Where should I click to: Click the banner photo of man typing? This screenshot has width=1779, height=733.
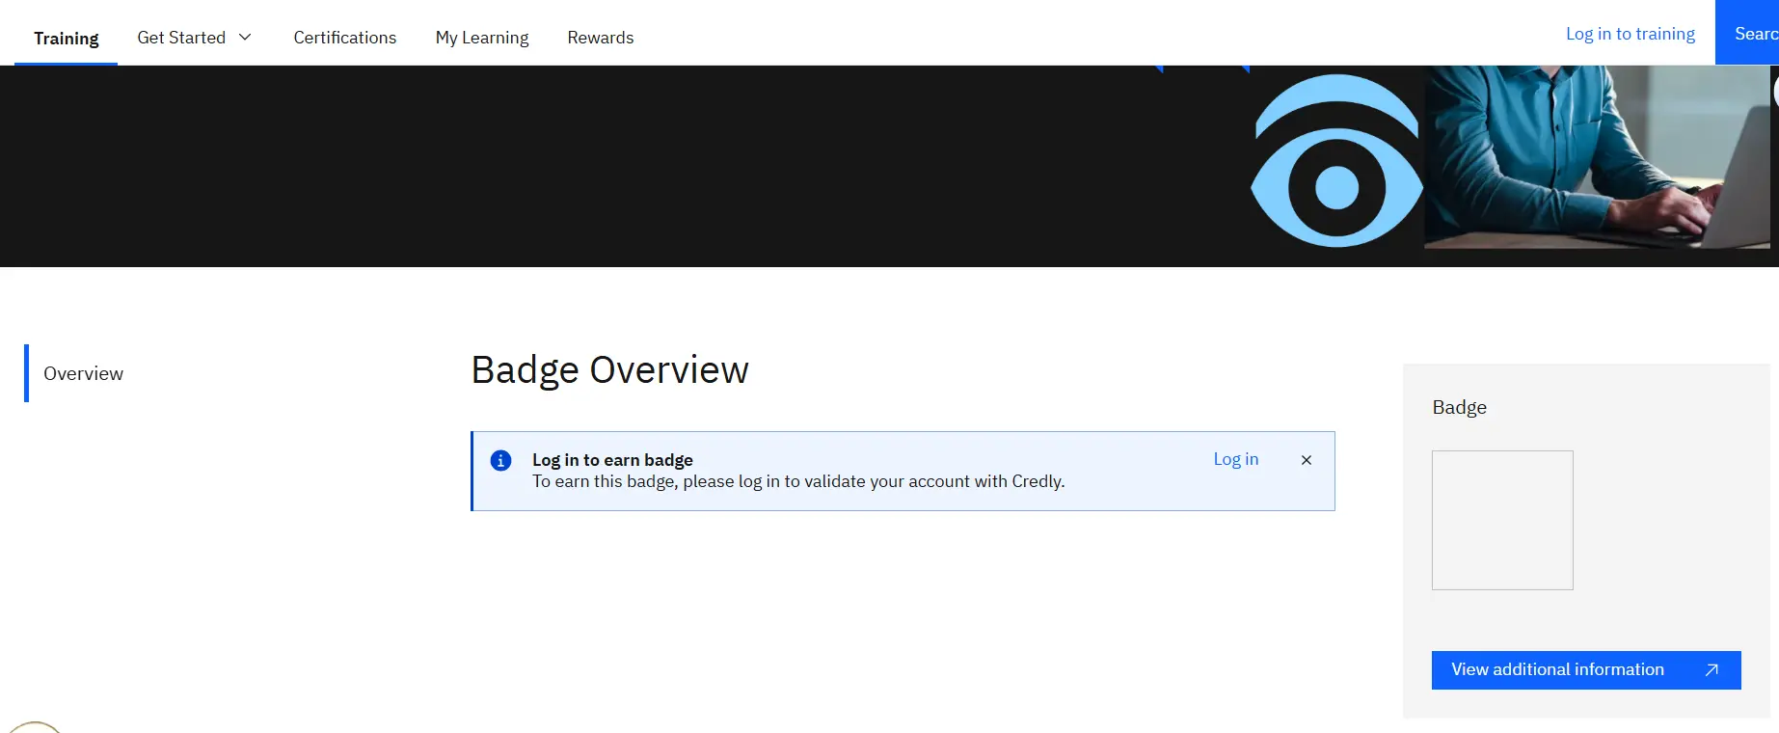pos(1596,156)
